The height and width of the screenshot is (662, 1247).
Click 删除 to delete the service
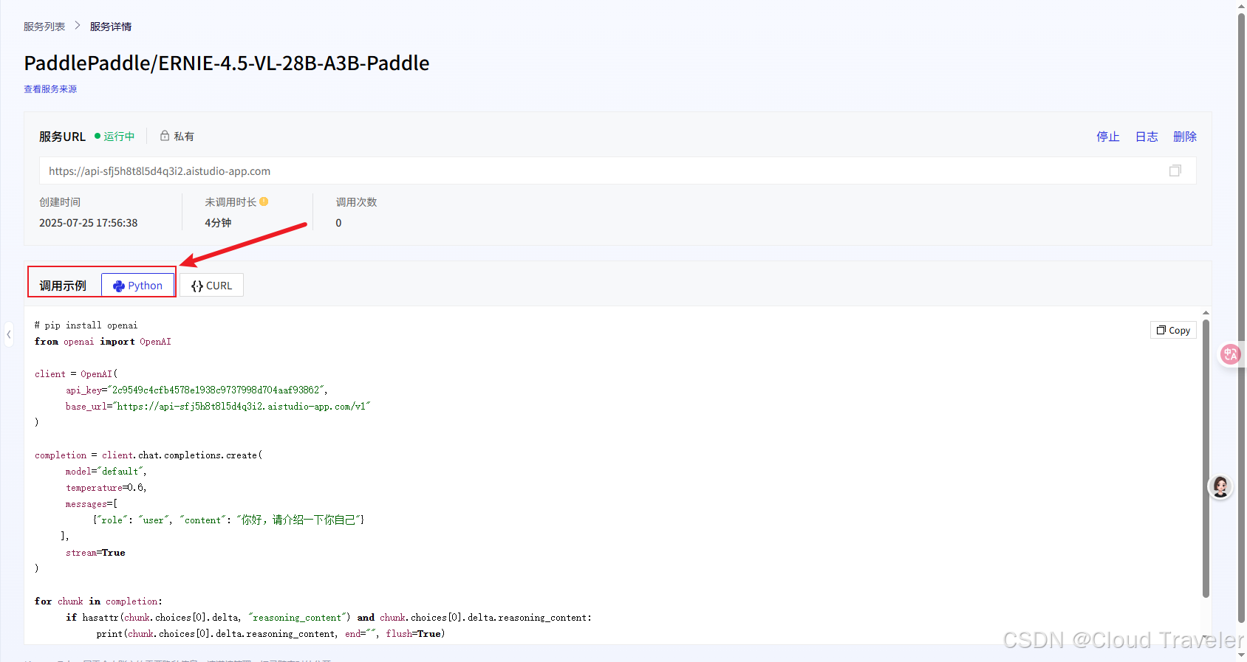point(1185,137)
